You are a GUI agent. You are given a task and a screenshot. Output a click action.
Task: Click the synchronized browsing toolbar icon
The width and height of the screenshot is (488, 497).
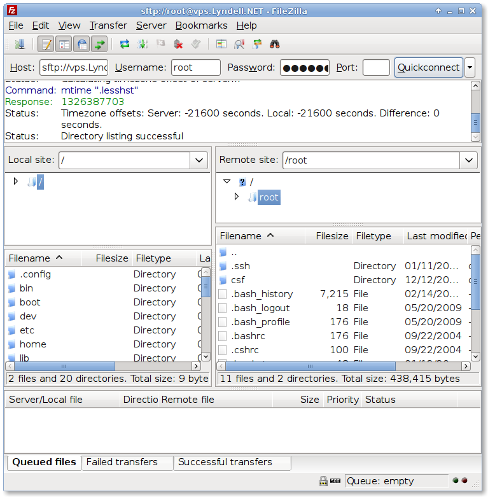pyautogui.click(x=257, y=44)
